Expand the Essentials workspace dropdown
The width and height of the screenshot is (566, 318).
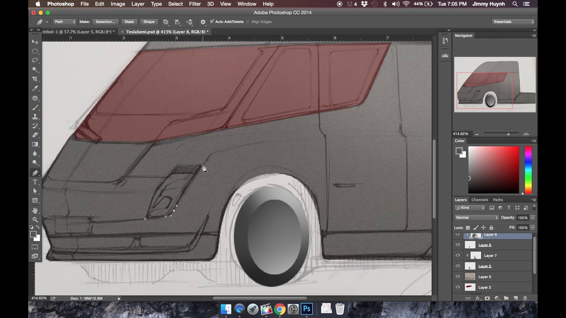[x=513, y=22]
